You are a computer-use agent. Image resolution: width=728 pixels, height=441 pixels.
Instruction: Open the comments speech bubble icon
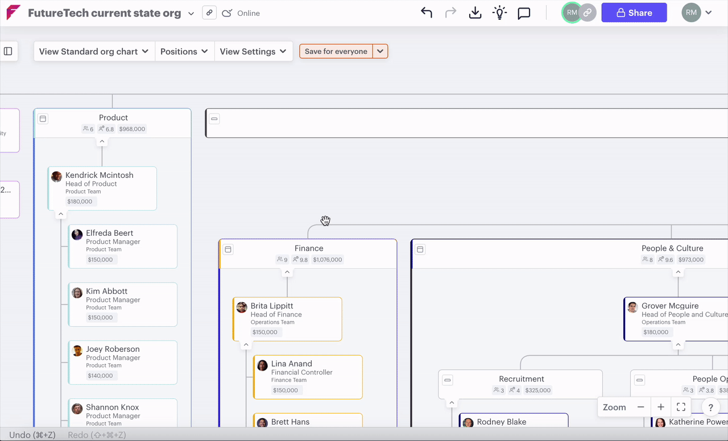tap(524, 13)
